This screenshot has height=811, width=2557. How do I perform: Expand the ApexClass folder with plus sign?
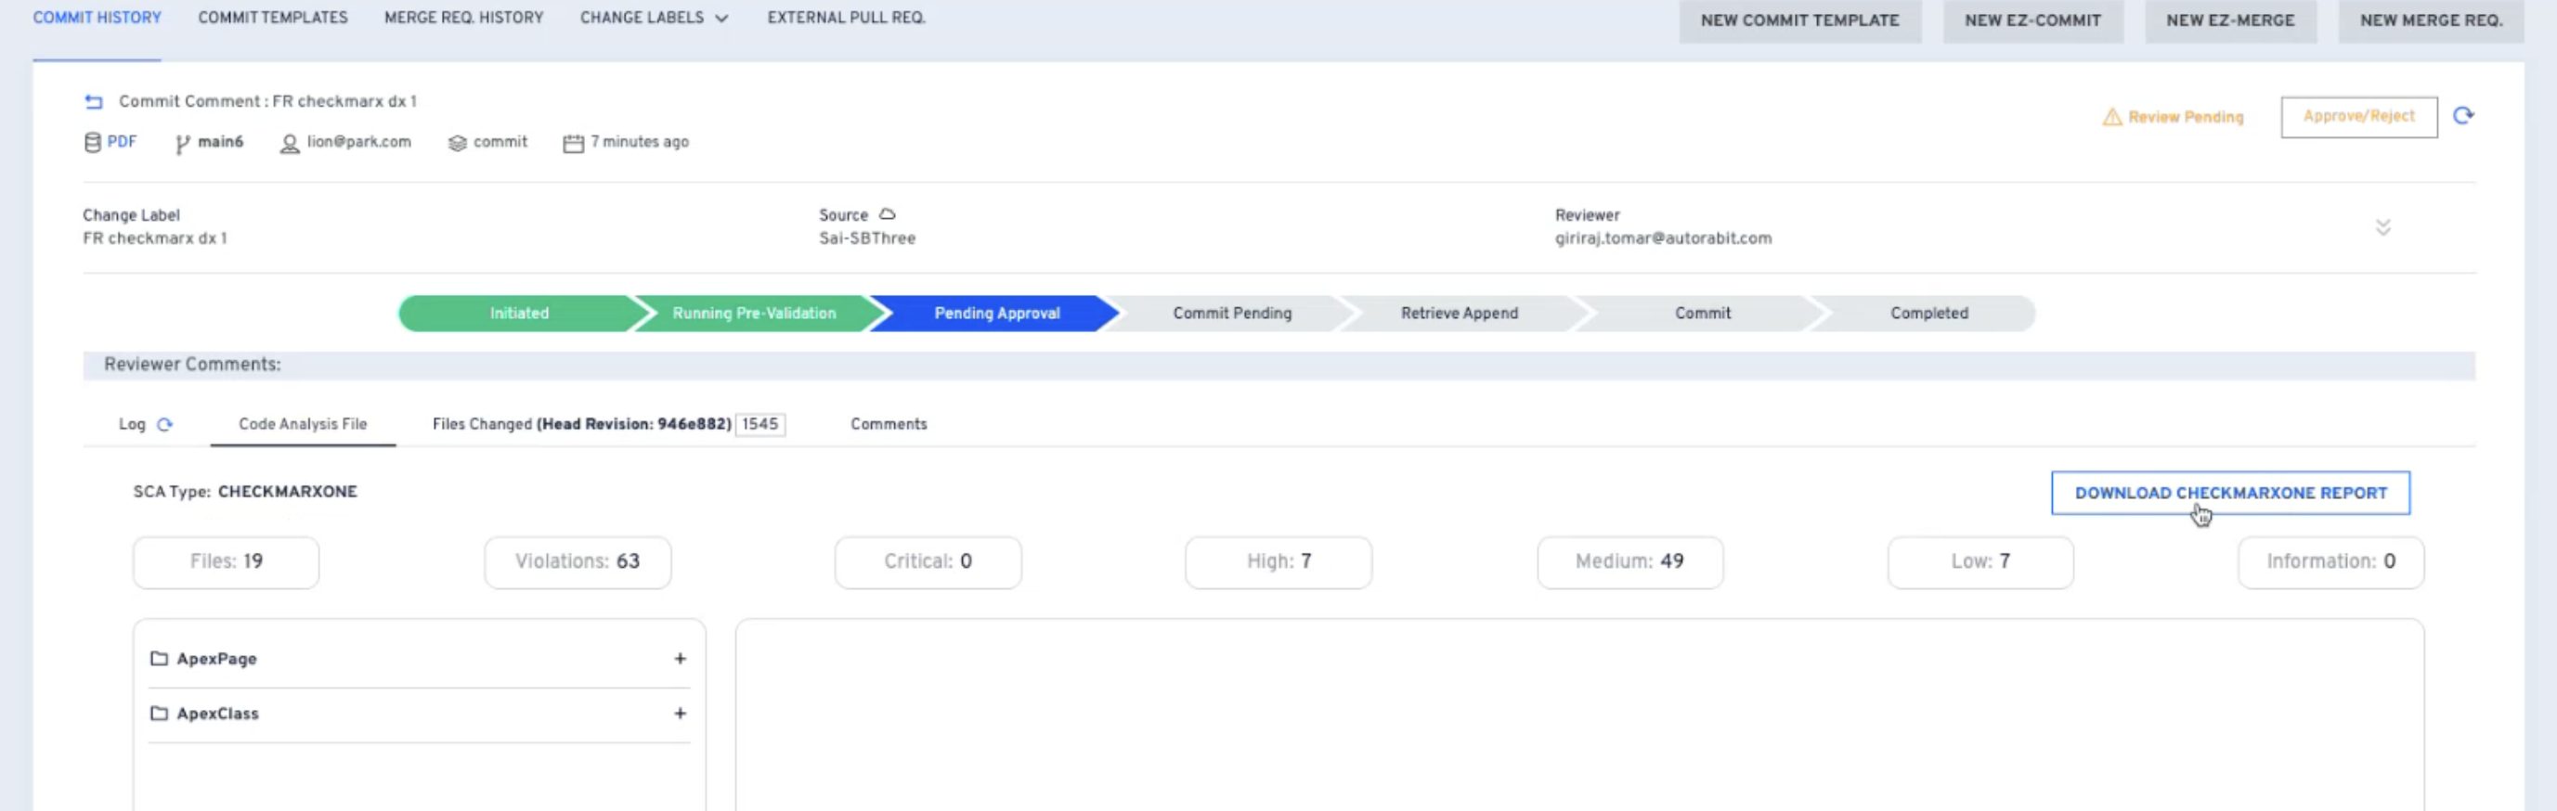pos(680,713)
